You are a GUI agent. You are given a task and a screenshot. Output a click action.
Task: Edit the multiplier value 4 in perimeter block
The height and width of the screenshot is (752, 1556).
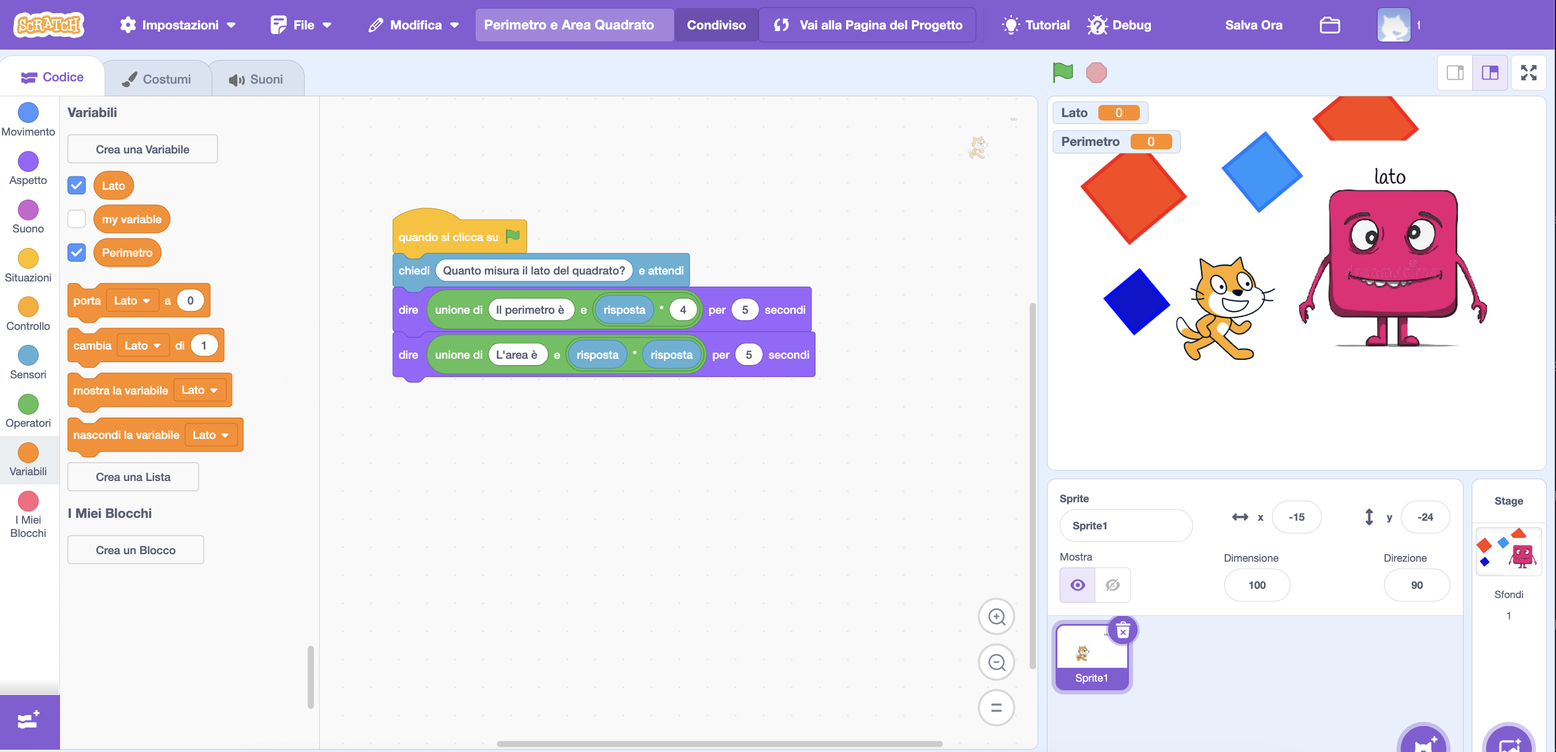tap(683, 310)
